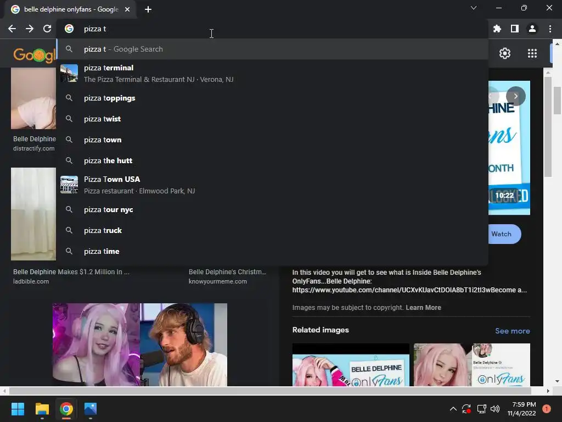562x422 pixels.
Task: Open the Windows Start menu
Action: tap(18, 409)
